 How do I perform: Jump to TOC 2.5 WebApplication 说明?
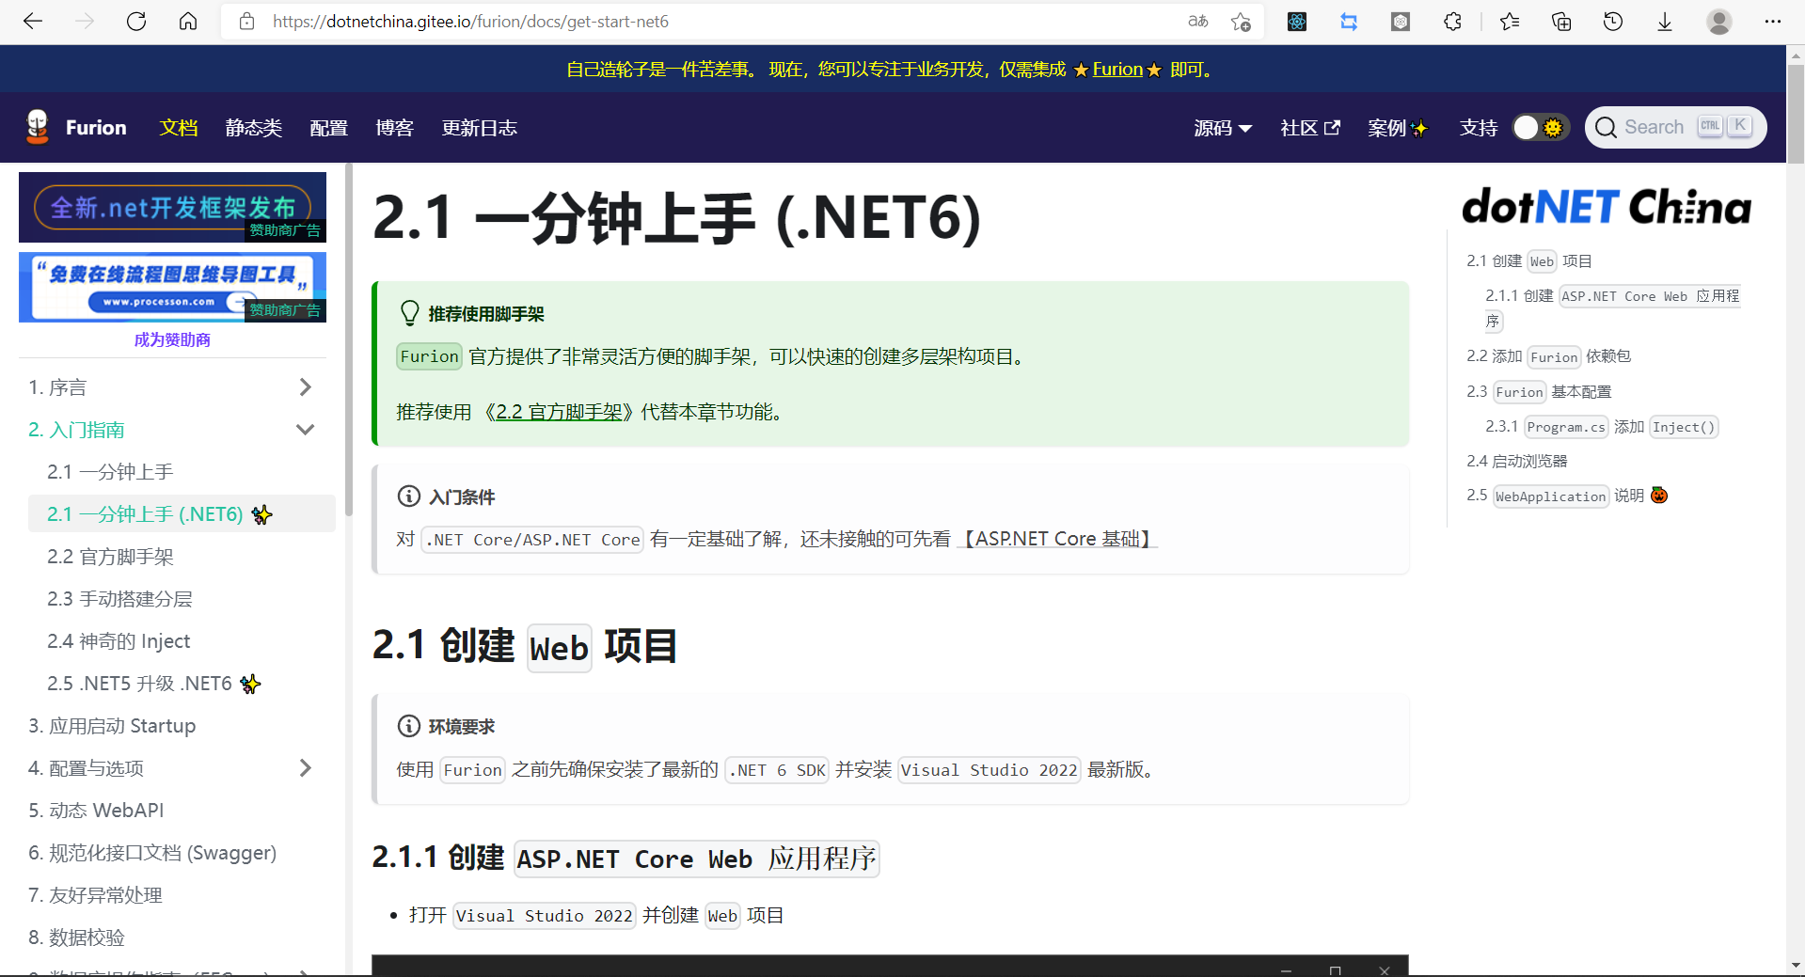1566,496
